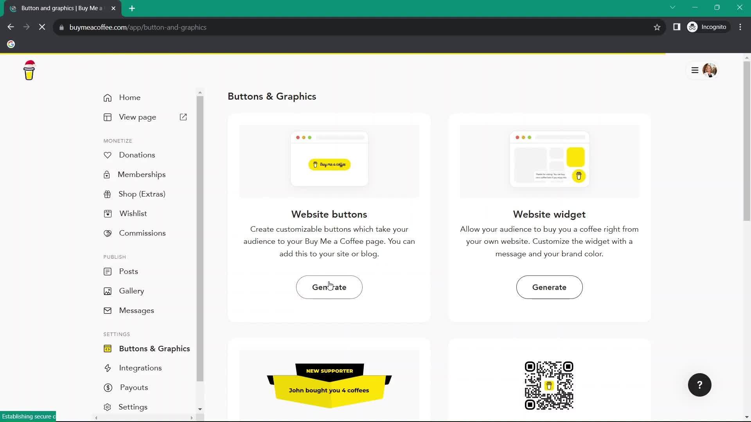The height and width of the screenshot is (422, 751).
Task: Click the Wishlist star icon
Action: [x=108, y=213]
